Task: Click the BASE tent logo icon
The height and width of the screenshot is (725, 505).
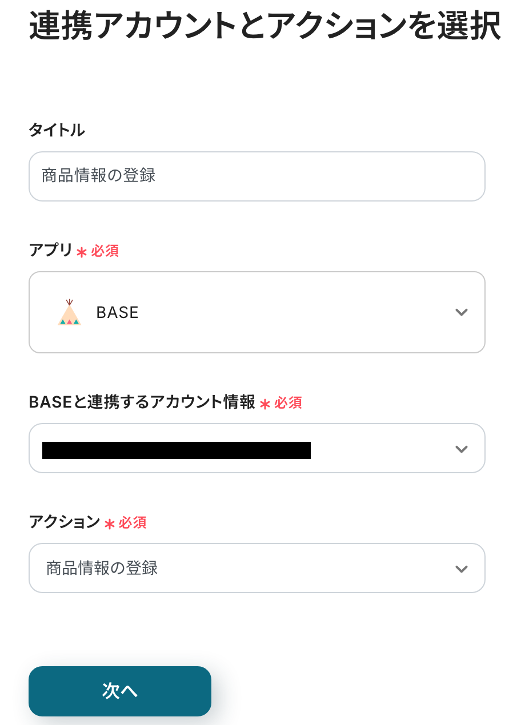Action: (x=69, y=313)
